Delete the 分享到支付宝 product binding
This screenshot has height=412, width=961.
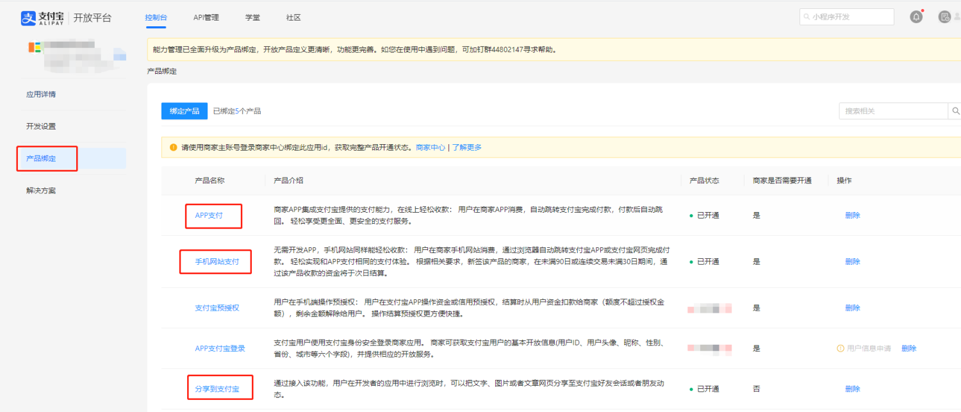[853, 389]
